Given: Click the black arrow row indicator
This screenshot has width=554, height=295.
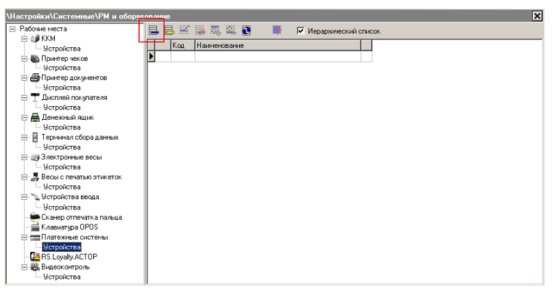Looking at the screenshot, I should [152, 56].
